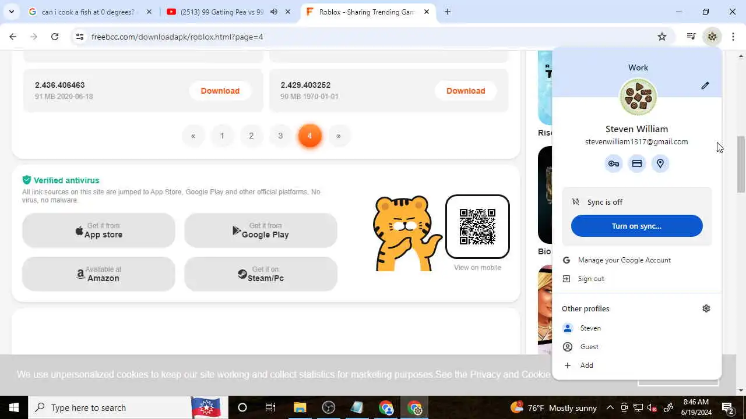Get it from App store

tap(98, 230)
